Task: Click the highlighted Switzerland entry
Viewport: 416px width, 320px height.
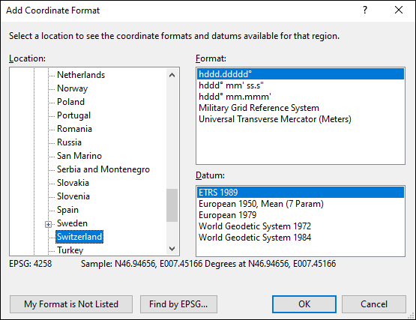Action: pyautogui.click(x=79, y=237)
